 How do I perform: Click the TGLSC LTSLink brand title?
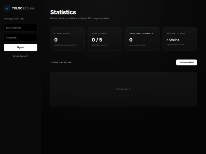click(23, 8)
